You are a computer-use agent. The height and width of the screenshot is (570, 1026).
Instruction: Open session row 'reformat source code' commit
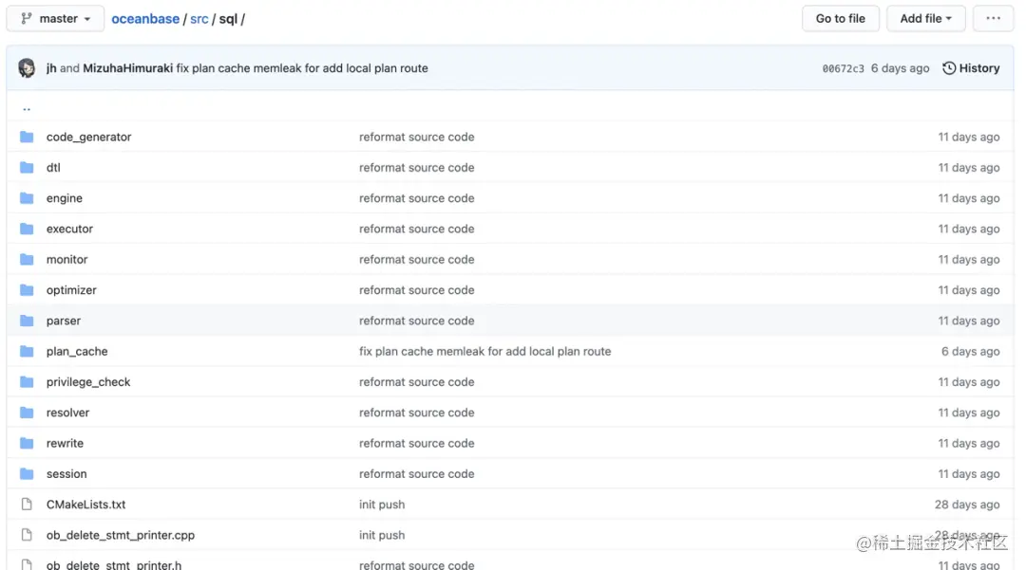(417, 474)
